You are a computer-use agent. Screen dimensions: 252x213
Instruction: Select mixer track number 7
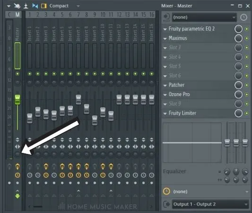tap(78, 15)
